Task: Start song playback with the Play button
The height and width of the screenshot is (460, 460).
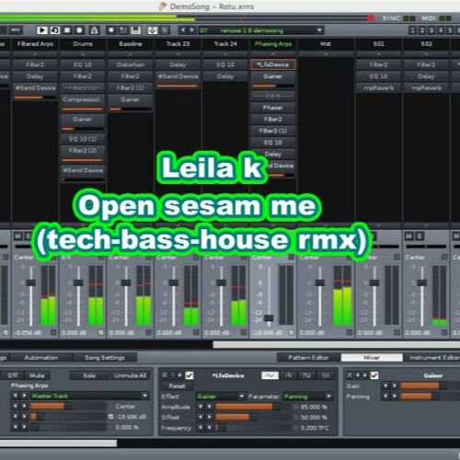Action: point(42,30)
